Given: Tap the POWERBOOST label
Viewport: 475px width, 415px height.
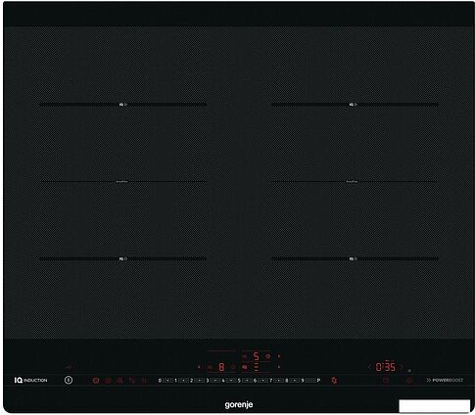Looking at the screenshot, I should tap(445, 381).
